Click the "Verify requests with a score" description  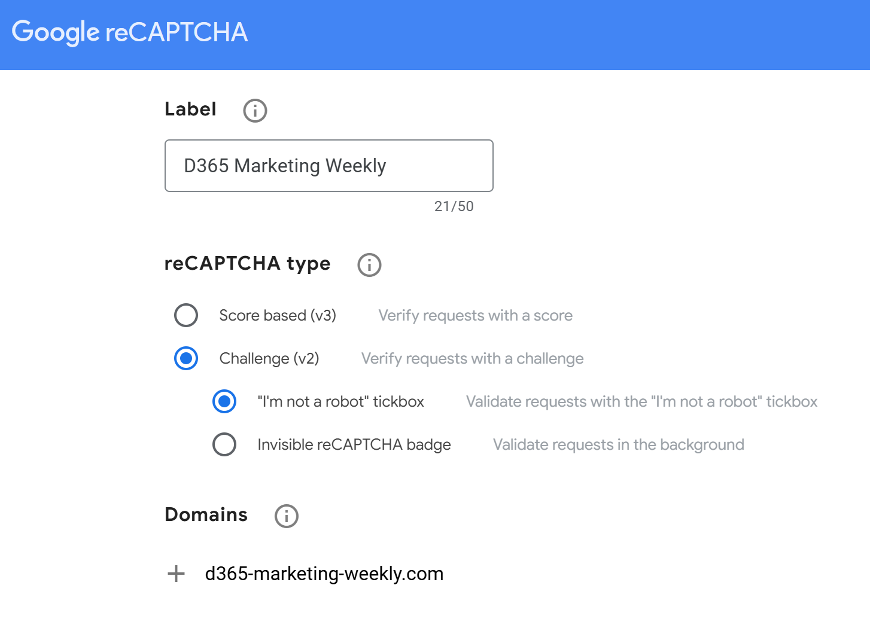click(475, 315)
